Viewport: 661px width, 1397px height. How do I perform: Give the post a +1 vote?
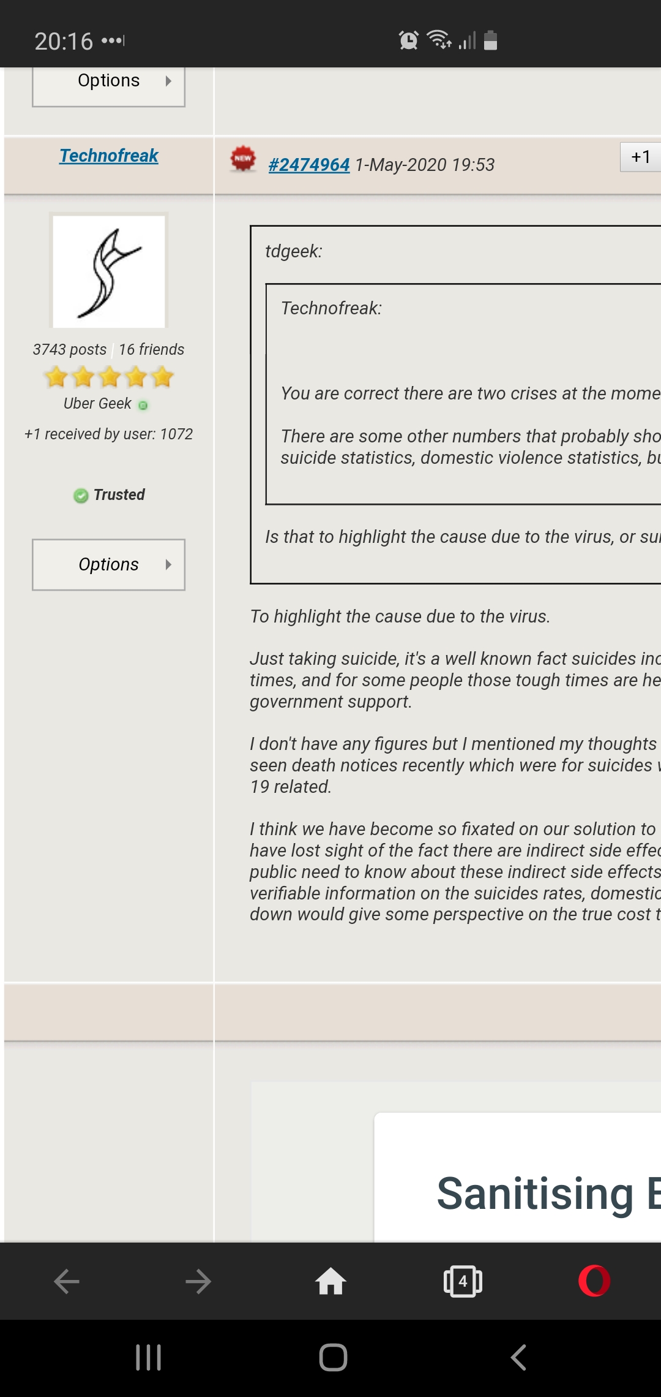click(x=640, y=157)
